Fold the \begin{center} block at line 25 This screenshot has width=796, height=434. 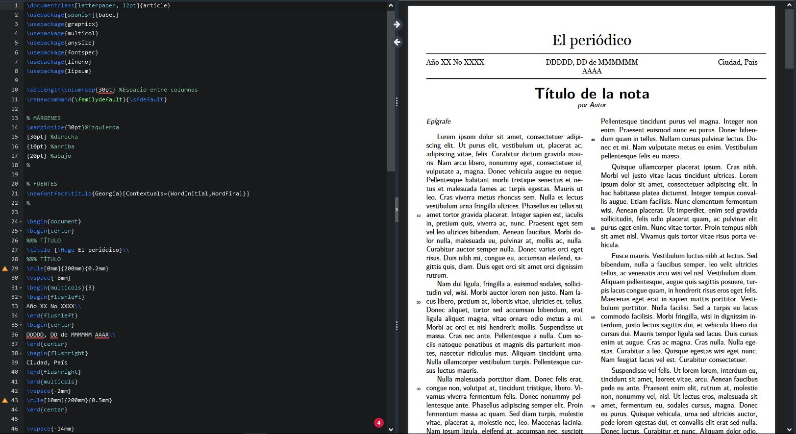pos(21,231)
